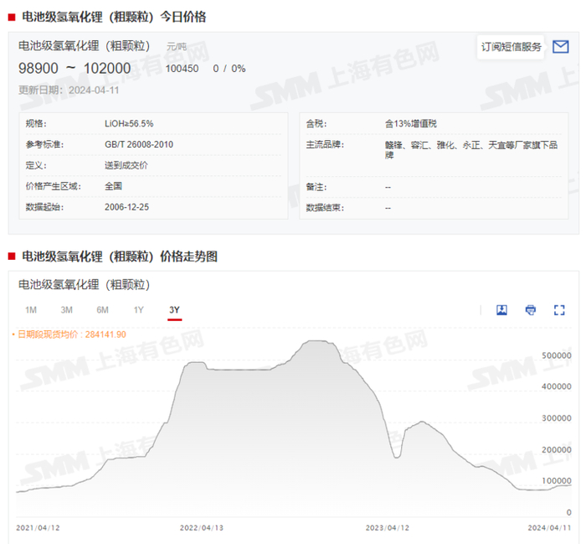
Task: Click y-axis label 300000
Action: click(x=557, y=418)
